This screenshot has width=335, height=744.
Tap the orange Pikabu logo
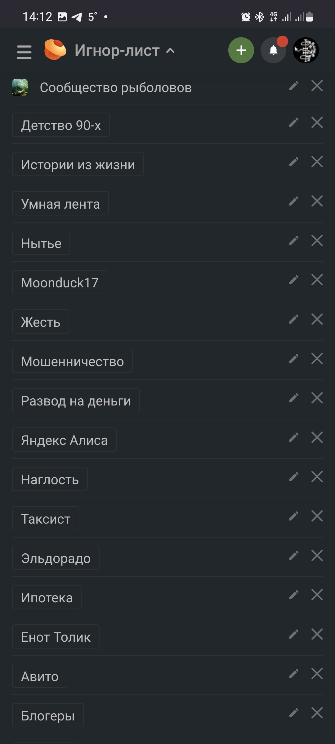[x=55, y=50]
